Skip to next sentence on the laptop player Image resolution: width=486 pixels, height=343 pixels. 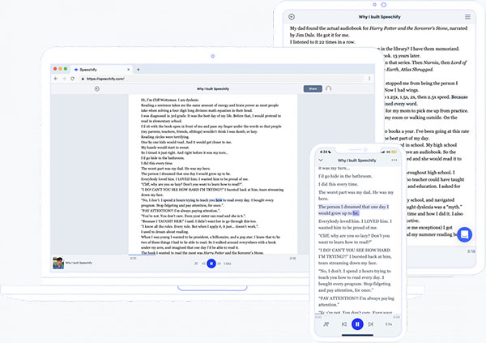[x=220, y=264]
